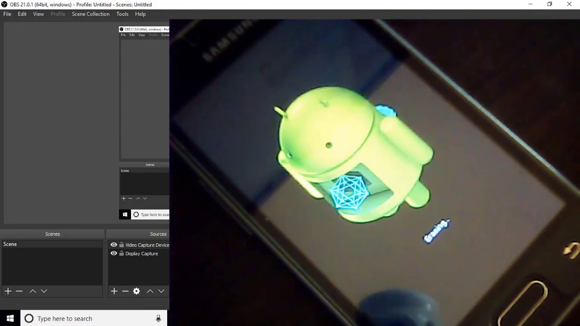Minimize the OBS window
Viewport: 580px width, 326px height.
coord(531,4)
